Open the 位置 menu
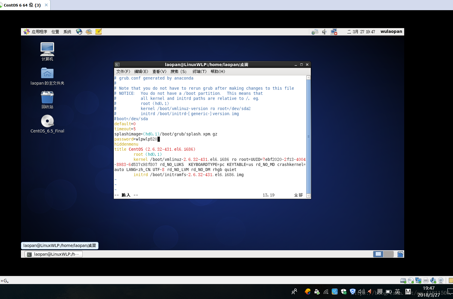This screenshot has width=453, height=299. click(55, 32)
